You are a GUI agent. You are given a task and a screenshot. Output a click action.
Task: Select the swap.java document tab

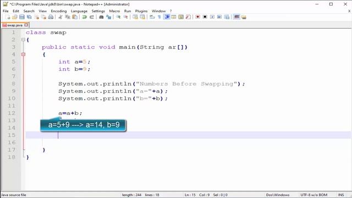pos(15,25)
